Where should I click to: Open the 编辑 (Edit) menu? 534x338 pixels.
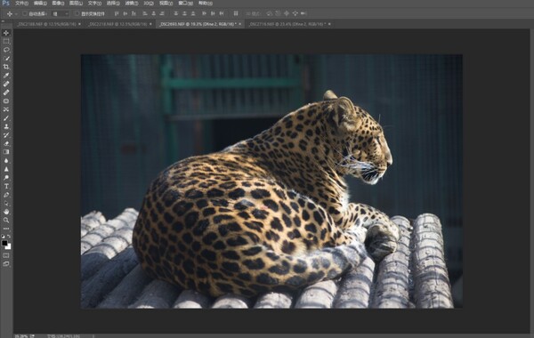pos(40,3)
